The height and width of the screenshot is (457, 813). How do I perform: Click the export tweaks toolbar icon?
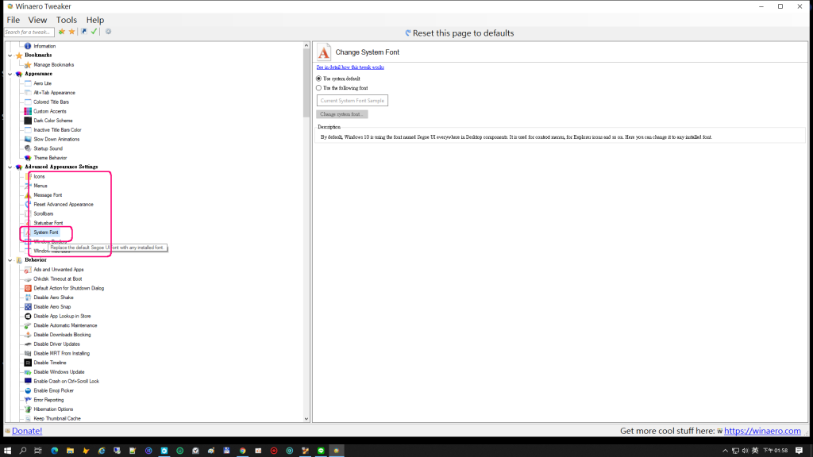tap(84, 32)
